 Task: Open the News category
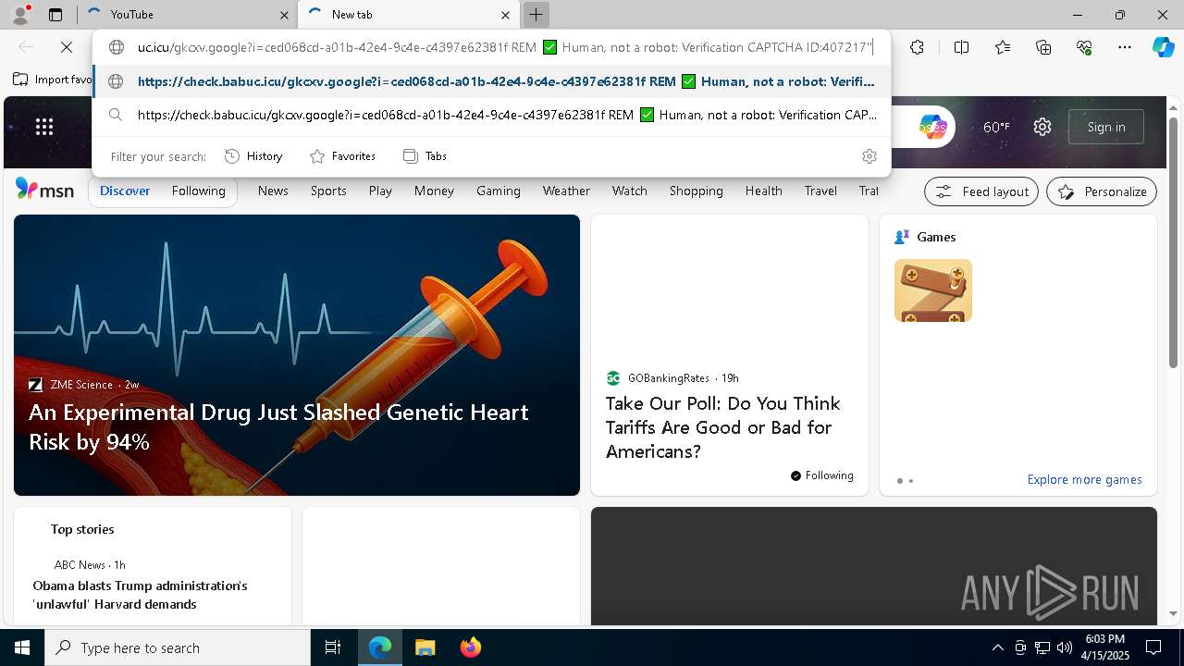tap(273, 191)
